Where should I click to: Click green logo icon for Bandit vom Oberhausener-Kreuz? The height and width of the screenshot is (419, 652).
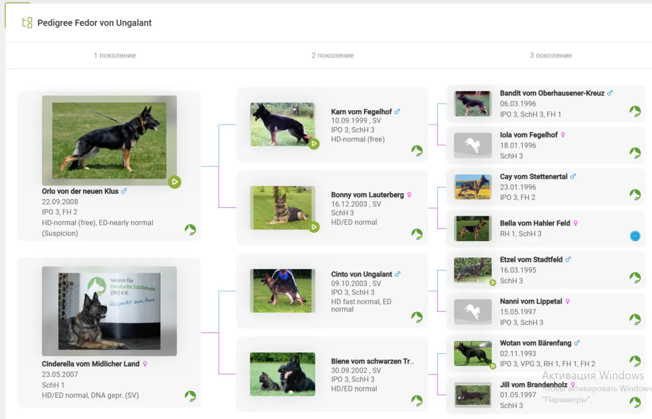[635, 111]
